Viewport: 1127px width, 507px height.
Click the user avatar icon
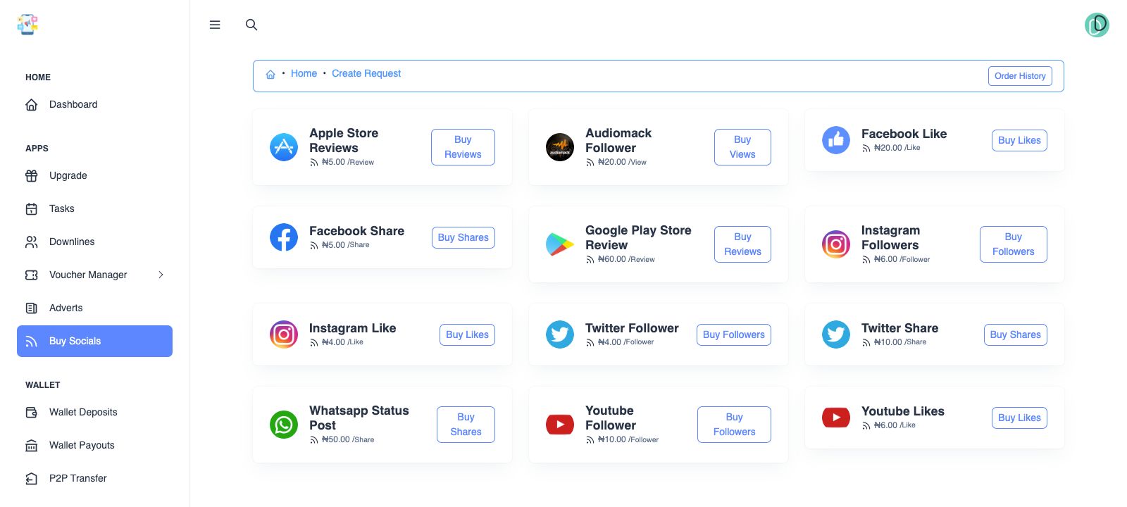point(1097,25)
